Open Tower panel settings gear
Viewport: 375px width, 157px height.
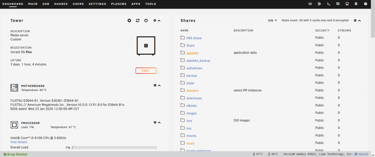point(155,21)
